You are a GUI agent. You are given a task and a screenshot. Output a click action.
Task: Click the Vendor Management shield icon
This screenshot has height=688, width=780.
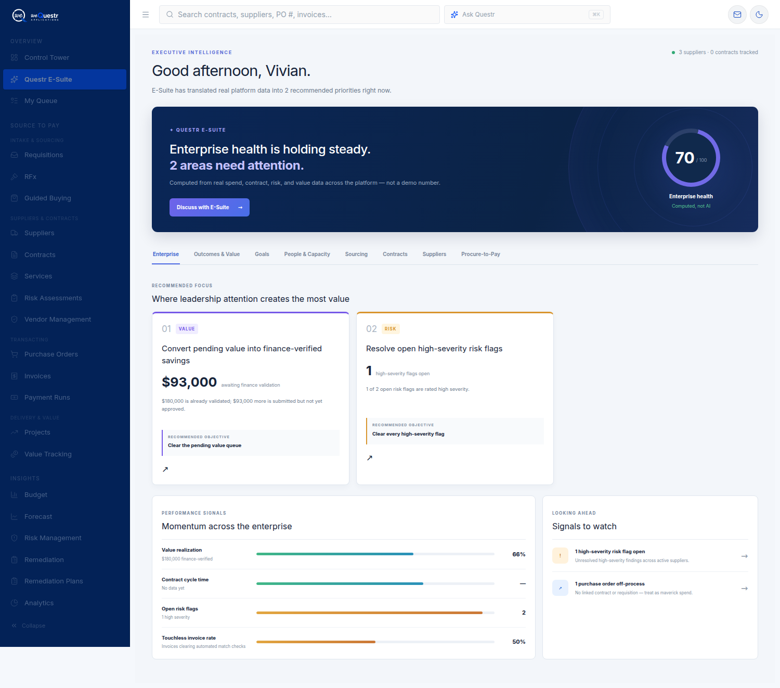(x=15, y=320)
